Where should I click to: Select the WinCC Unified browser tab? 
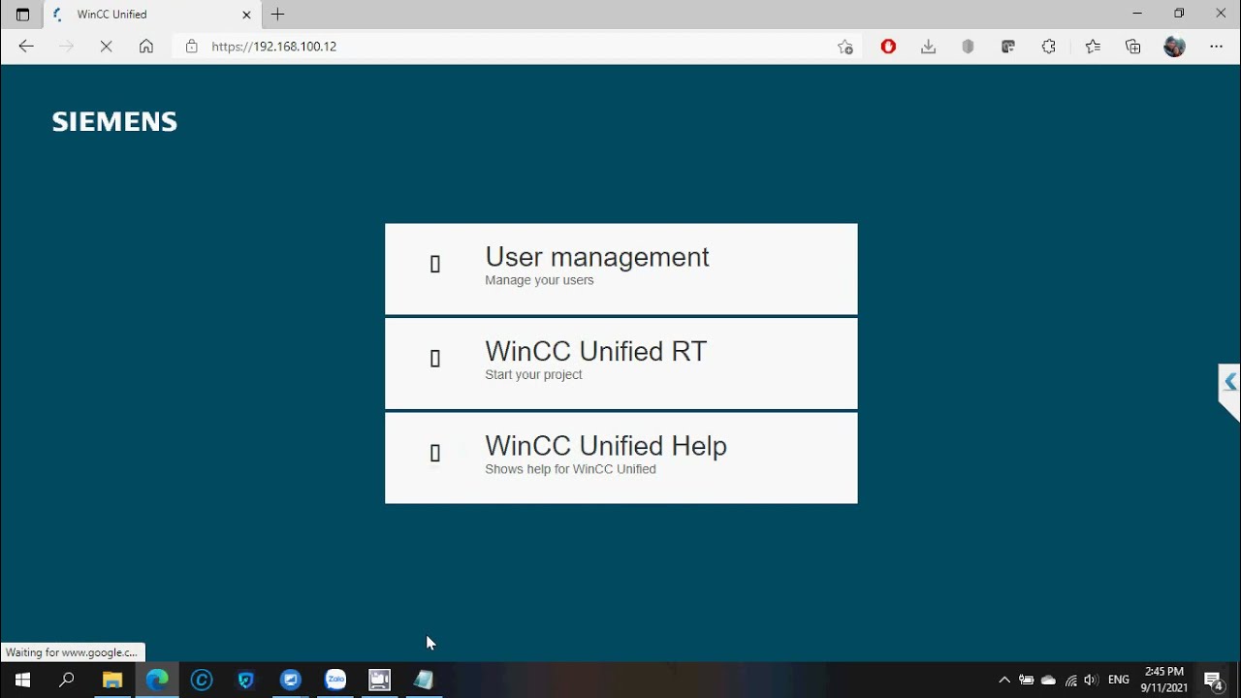coord(150,15)
